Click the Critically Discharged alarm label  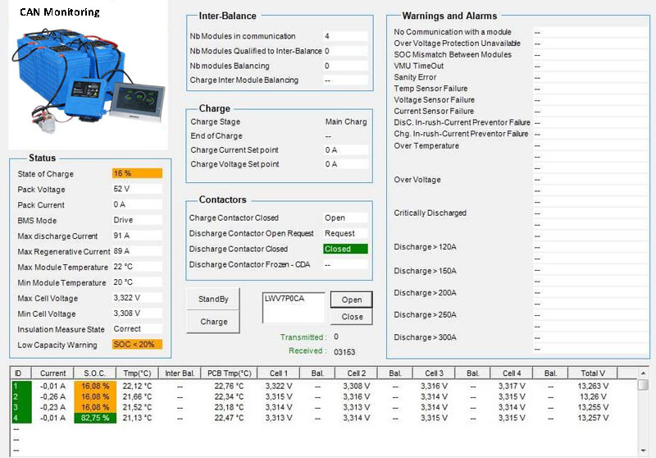[430, 213]
